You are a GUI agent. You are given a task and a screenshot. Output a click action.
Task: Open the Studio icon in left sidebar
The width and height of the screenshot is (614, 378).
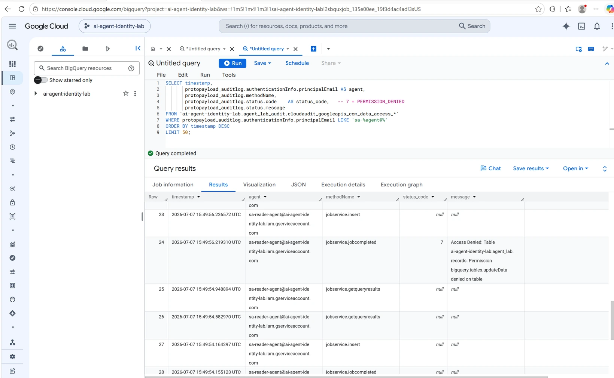(12, 78)
